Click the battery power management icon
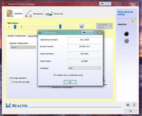 (x=128, y=105)
